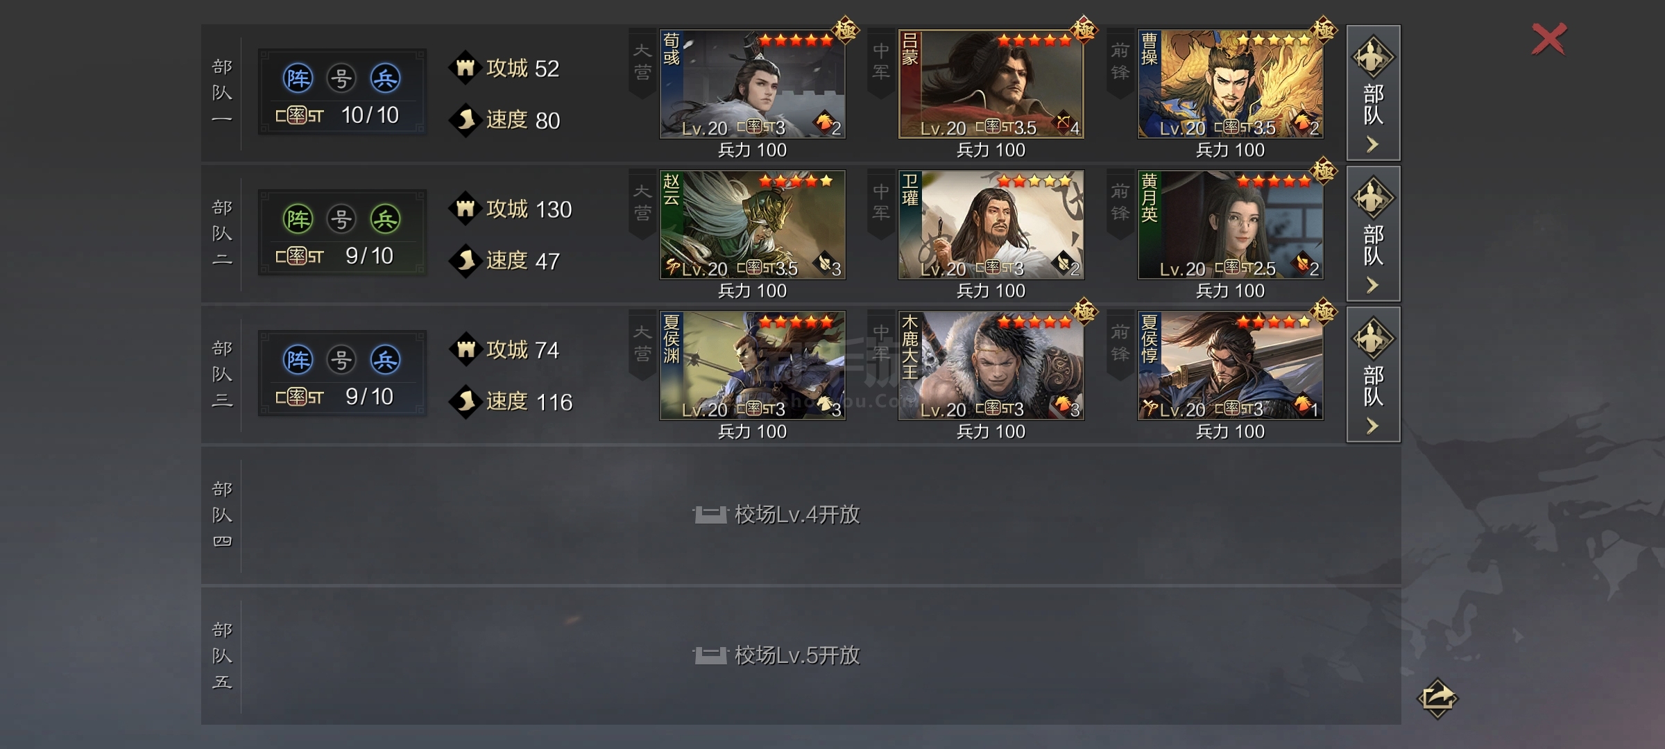Screen dimensions: 1665x749
Task: Open 部队一 details via the right chevron button
Action: [x=1373, y=93]
